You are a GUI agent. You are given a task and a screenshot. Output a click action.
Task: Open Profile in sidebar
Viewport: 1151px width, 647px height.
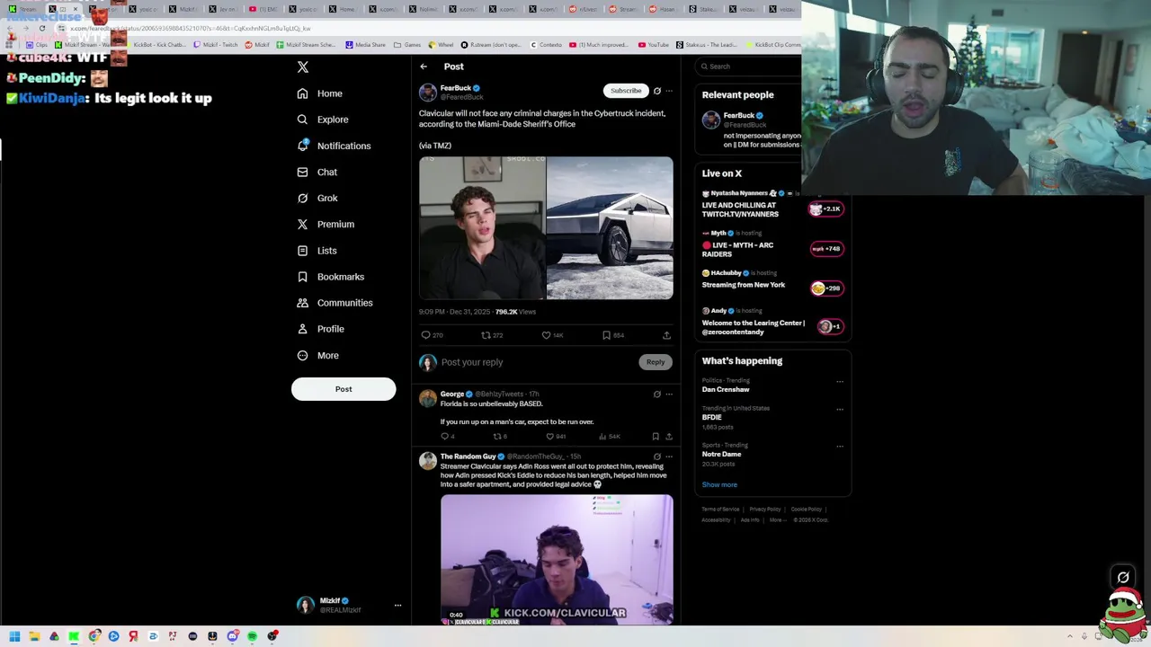321,329
